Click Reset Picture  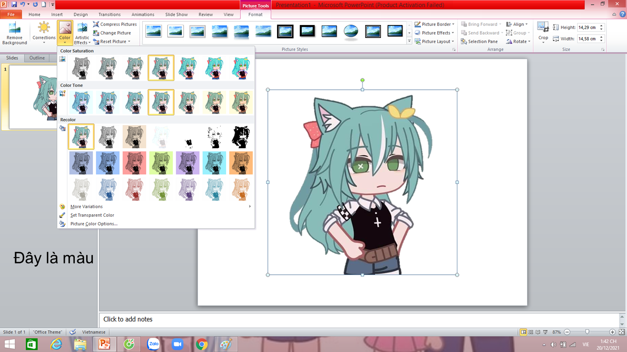(x=112, y=41)
